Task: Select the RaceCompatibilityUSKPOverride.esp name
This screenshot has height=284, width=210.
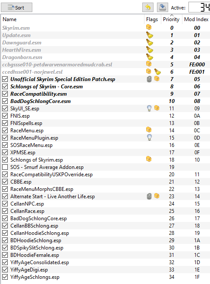Action: point(51,175)
